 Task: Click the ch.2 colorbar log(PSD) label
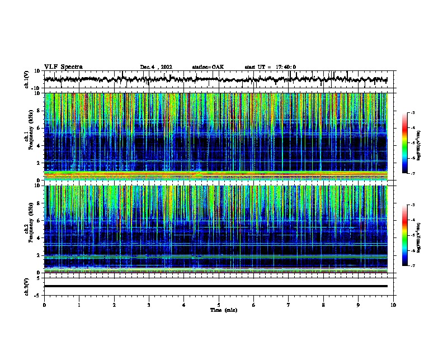[x=418, y=237]
